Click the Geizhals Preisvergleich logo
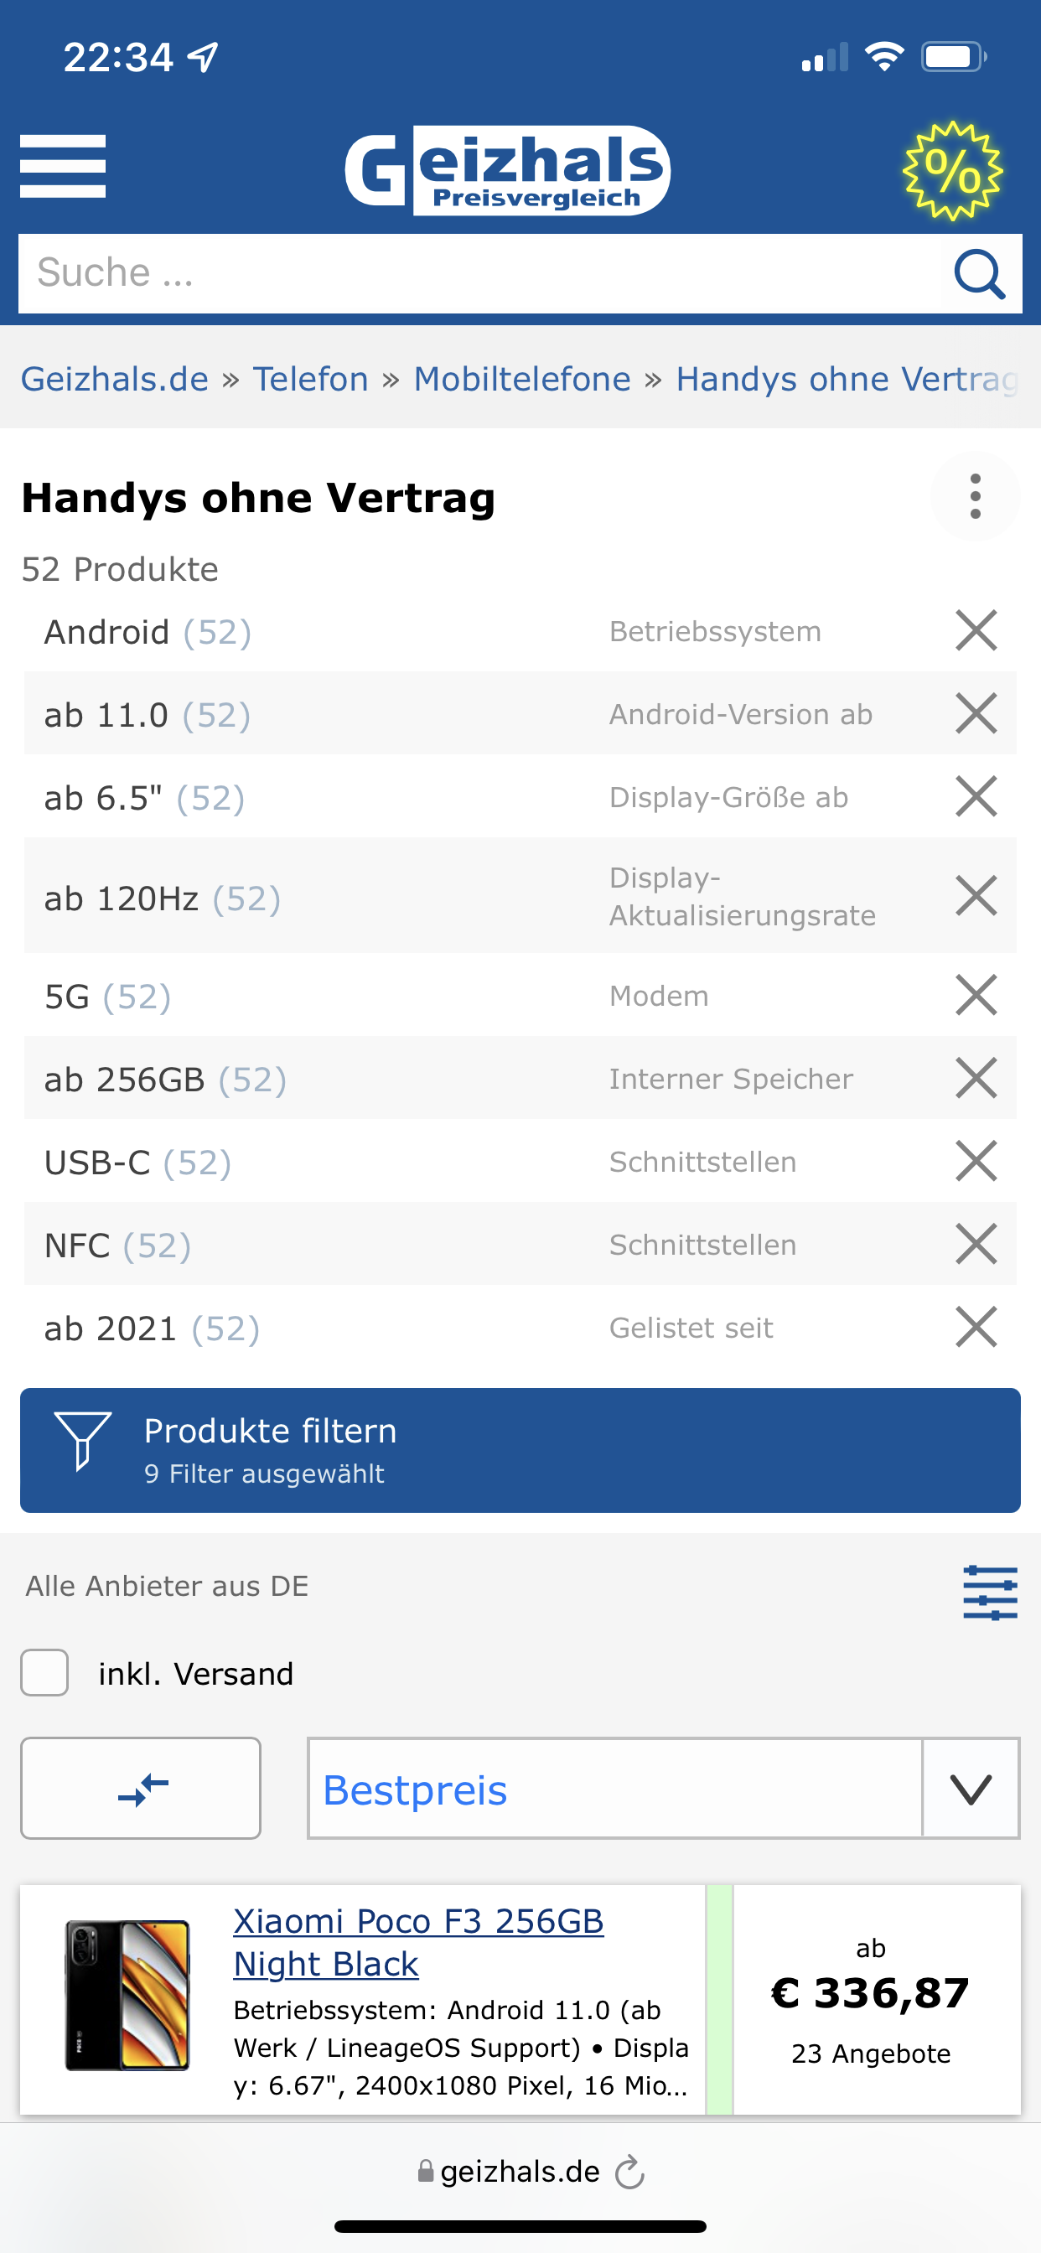Screen dimensions: 1041x2253 (x=508, y=170)
